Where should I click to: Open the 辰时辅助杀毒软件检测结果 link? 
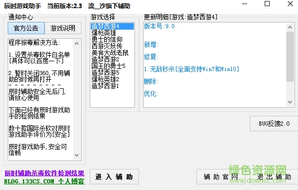pyautogui.click(x=44, y=173)
